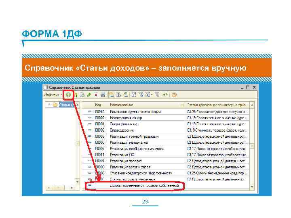The image size is (291, 218).
Task: Select the Списание кредиторской задолженности row
Action: tap(166, 173)
